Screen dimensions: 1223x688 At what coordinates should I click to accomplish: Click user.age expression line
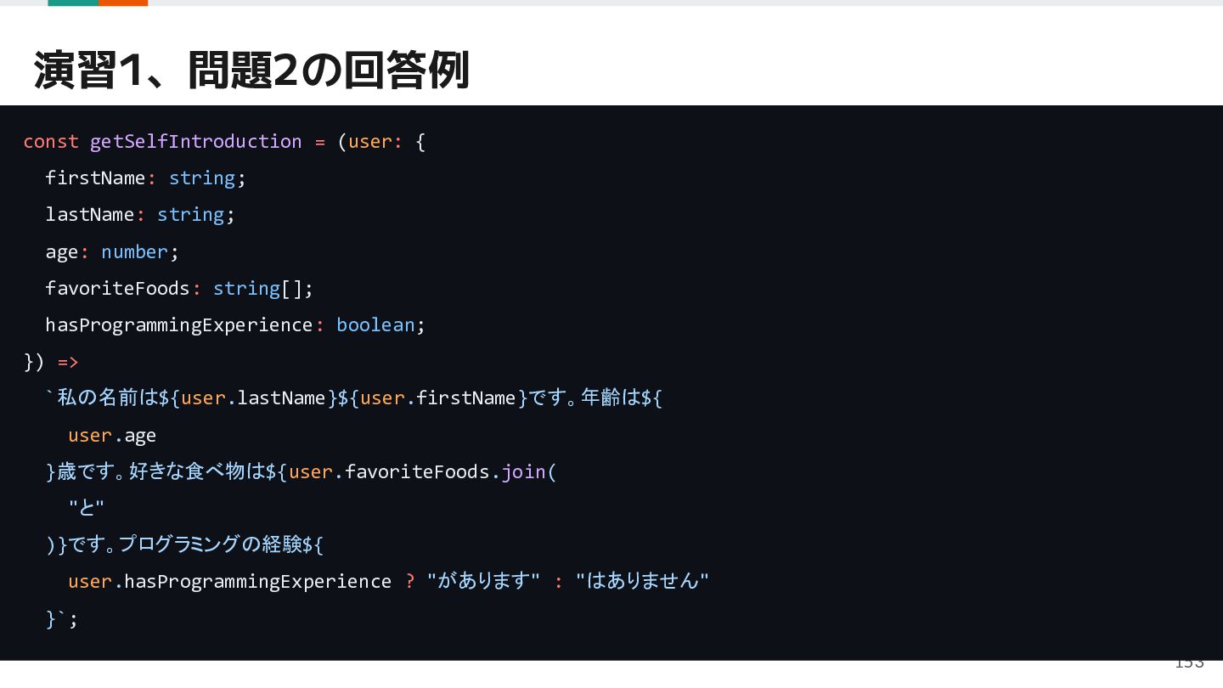(112, 435)
